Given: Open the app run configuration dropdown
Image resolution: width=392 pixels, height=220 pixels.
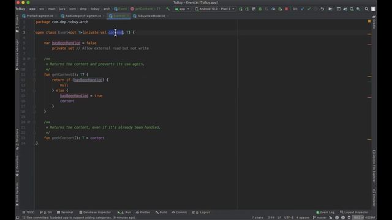Looking at the screenshot, I should 182,9.
